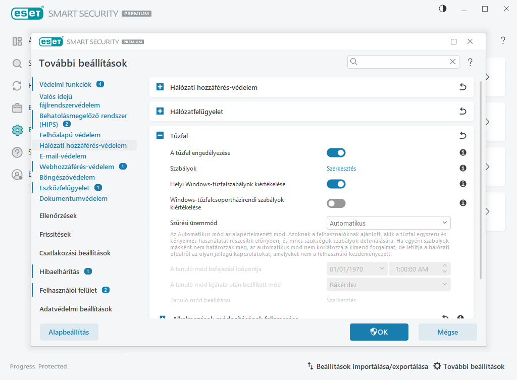Viewport: 517px width, 380px height.
Task: Click the help question mark beside search
Action: tap(470, 62)
